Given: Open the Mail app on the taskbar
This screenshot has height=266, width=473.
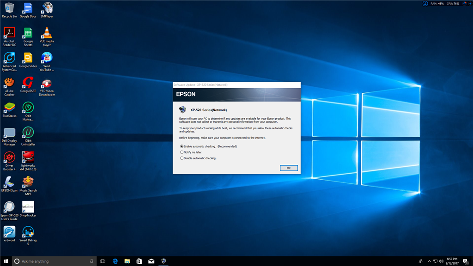Looking at the screenshot, I should pyautogui.click(x=151, y=261).
